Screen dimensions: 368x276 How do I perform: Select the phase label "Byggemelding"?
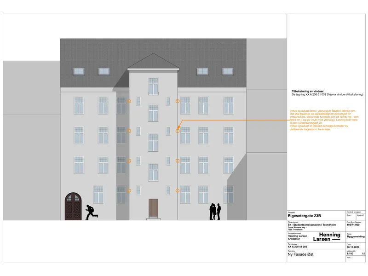point(356,236)
